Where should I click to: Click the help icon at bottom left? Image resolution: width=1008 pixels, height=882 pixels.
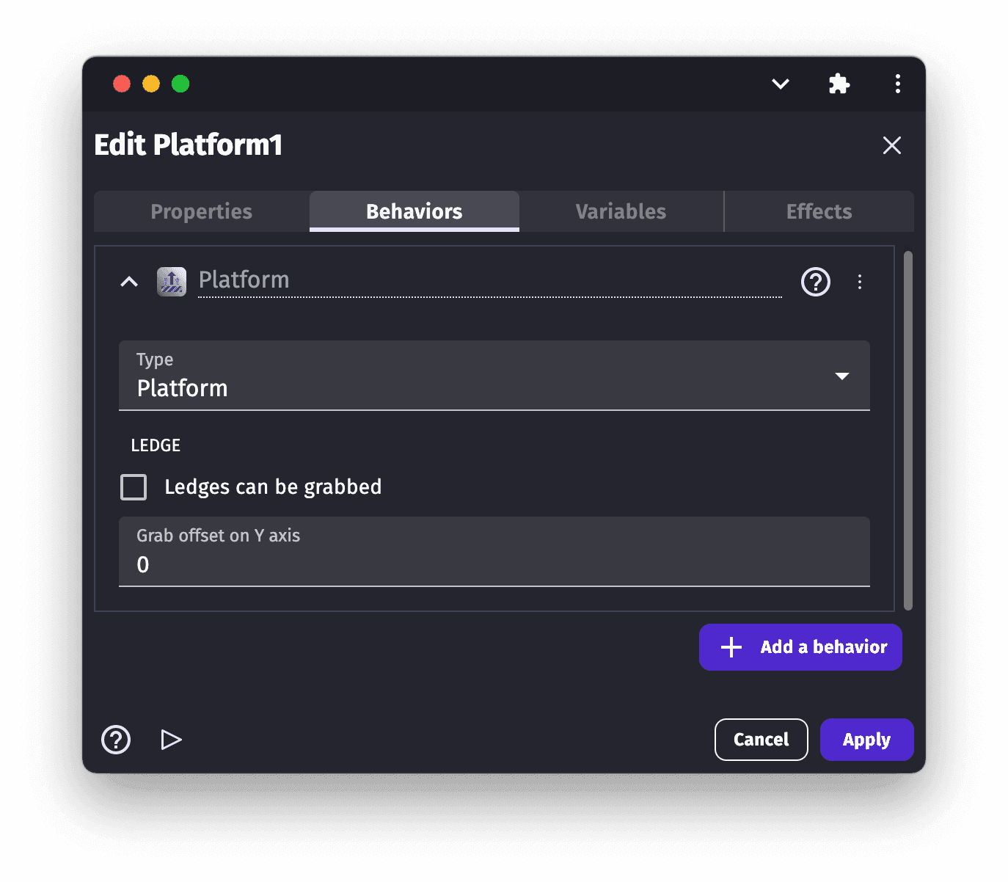[x=116, y=740]
